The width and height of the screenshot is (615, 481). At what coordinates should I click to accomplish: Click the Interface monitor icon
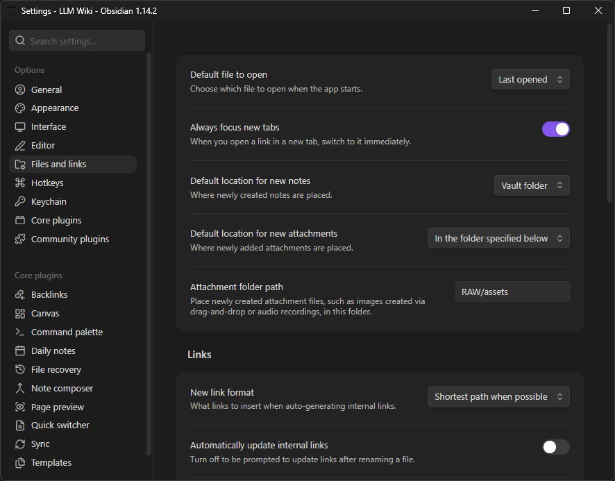[x=20, y=127]
